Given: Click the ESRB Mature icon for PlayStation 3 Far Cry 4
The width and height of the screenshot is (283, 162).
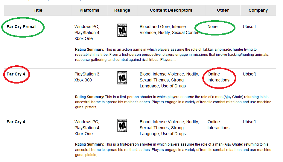Looking at the screenshot, I should (x=122, y=78).
